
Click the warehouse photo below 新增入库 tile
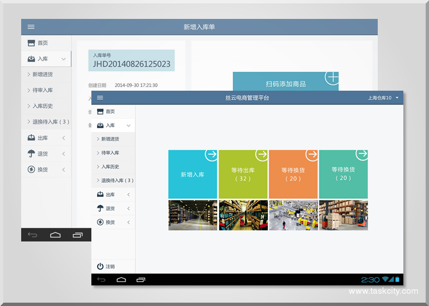coord(193,215)
